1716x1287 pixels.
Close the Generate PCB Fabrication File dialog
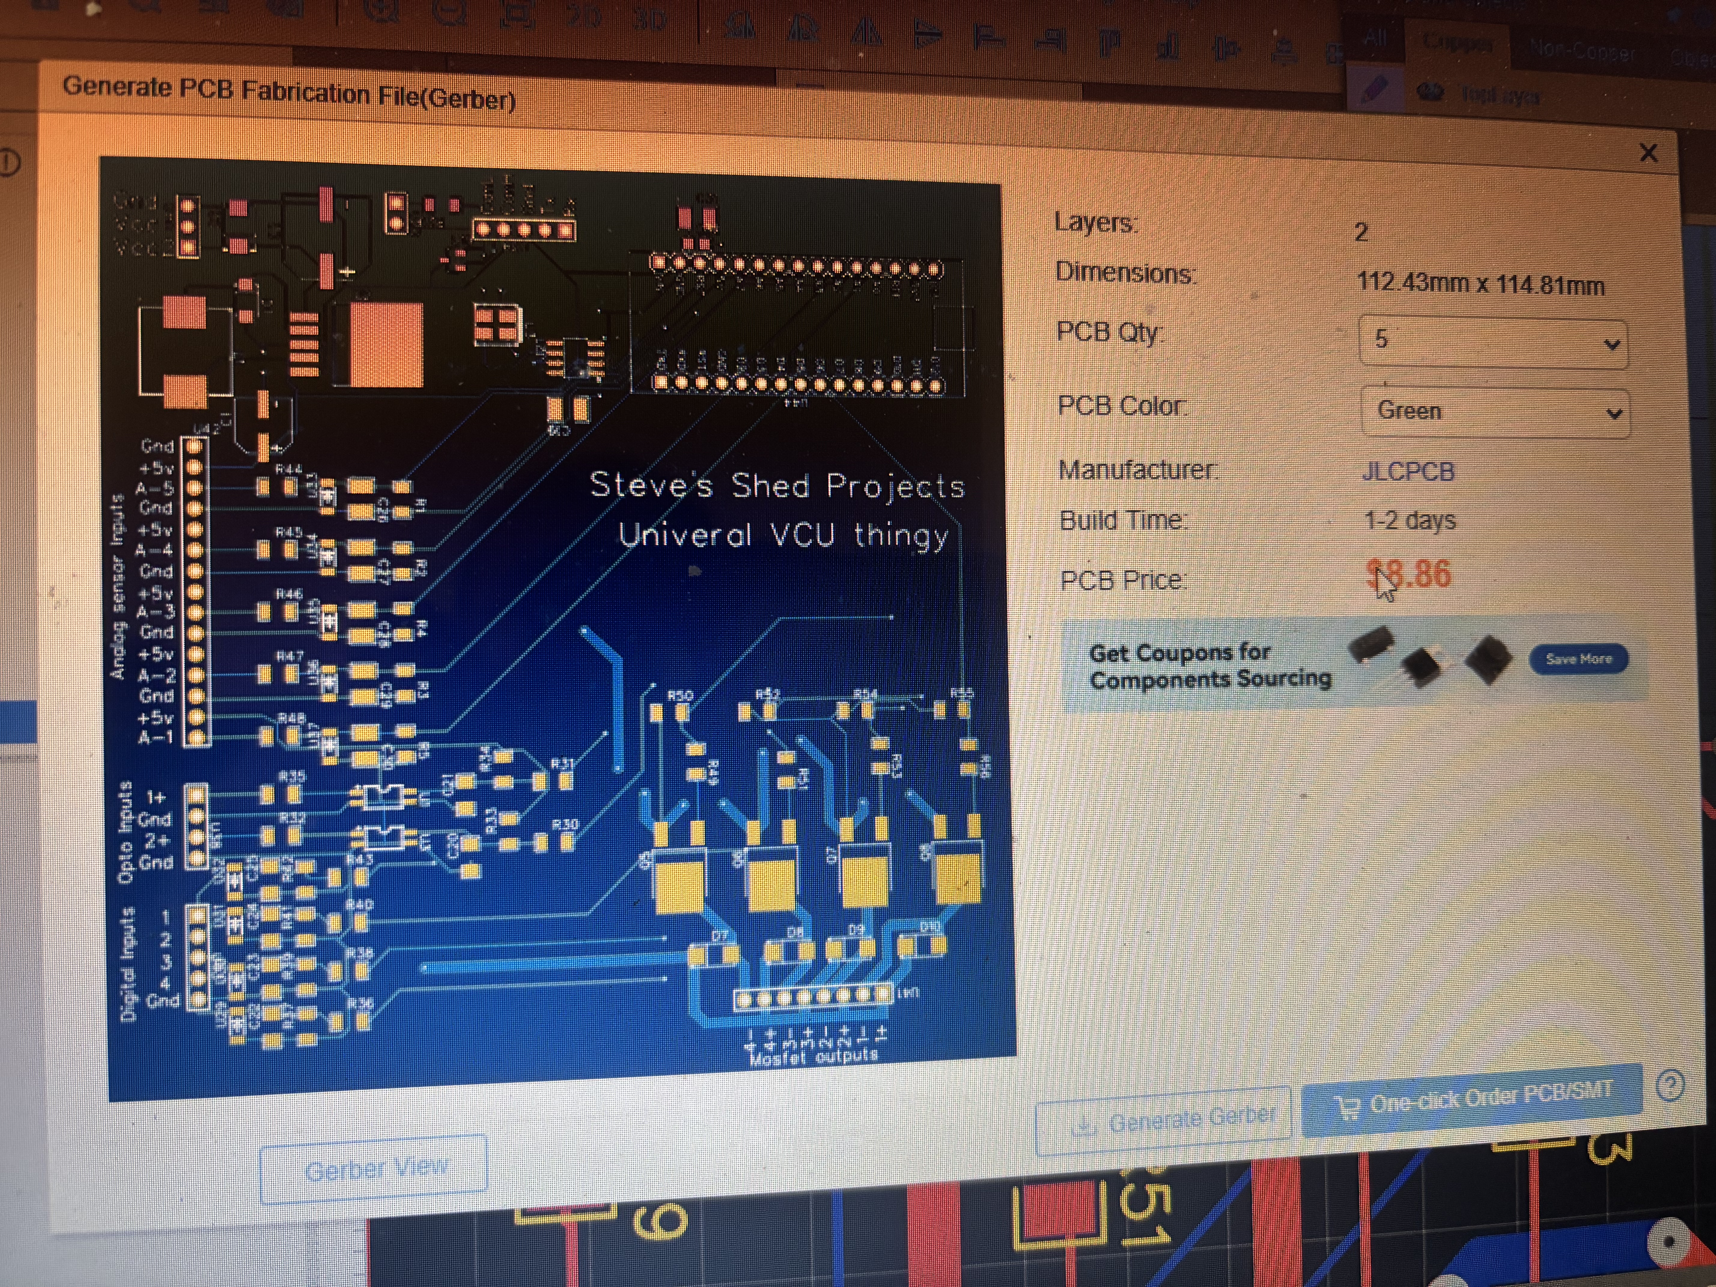(x=1648, y=153)
